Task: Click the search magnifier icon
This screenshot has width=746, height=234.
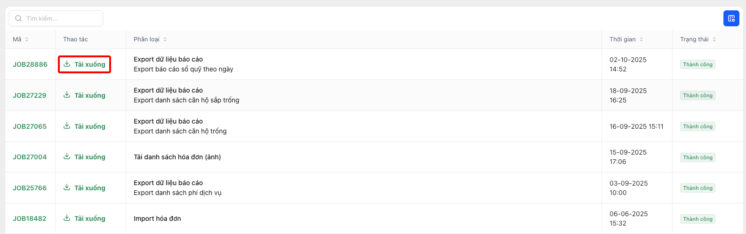Action: [x=18, y=18]
